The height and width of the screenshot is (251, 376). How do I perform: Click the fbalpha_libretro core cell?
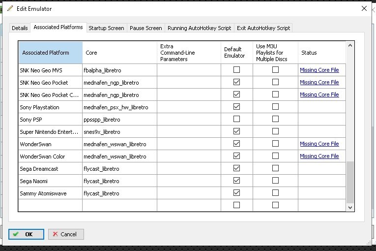[119, 70]
